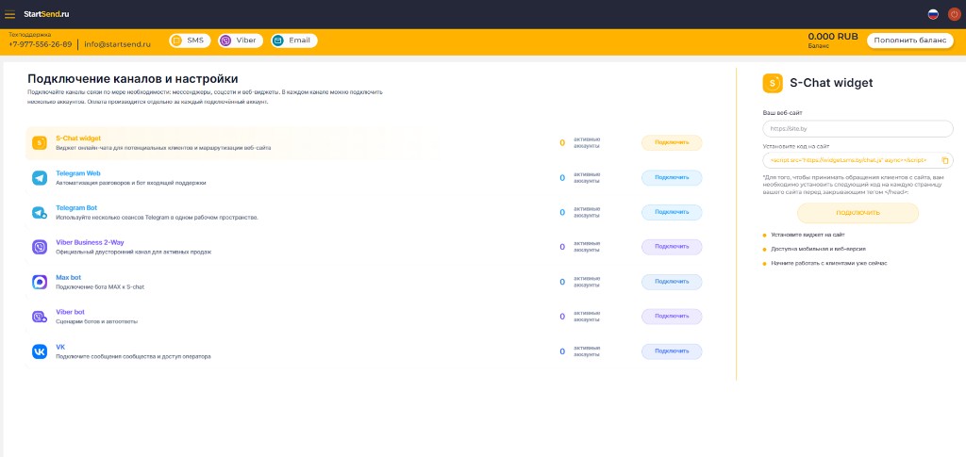This screenshot has height=457, width=966.
Task: Connect the VK channel
Action: pos(672,351)
